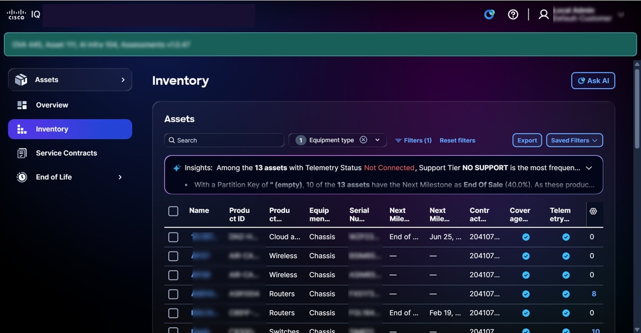Screen dimensions: 641x333
Task: Sort by the Serial Nu... column header
Action: pyautogui.click(x=359, y=214)
